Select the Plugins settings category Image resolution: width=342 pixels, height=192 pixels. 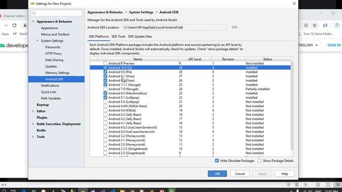click(42, 117)
